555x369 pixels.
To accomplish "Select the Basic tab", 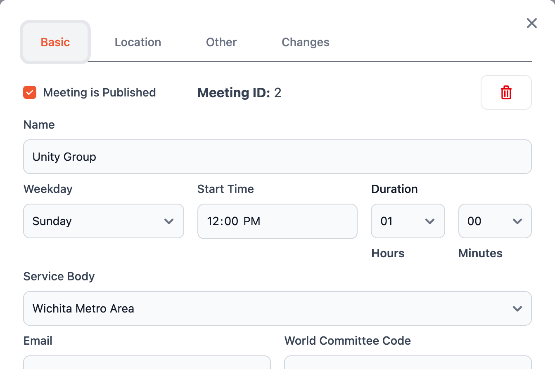I will pos(55,42).
